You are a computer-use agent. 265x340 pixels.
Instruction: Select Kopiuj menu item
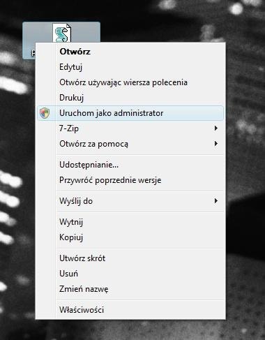130,237
